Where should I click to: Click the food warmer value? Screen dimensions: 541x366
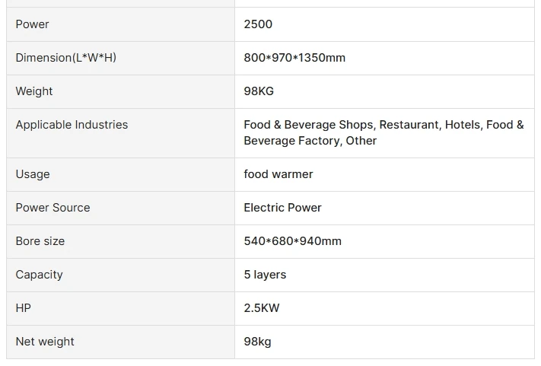point(278,174)
